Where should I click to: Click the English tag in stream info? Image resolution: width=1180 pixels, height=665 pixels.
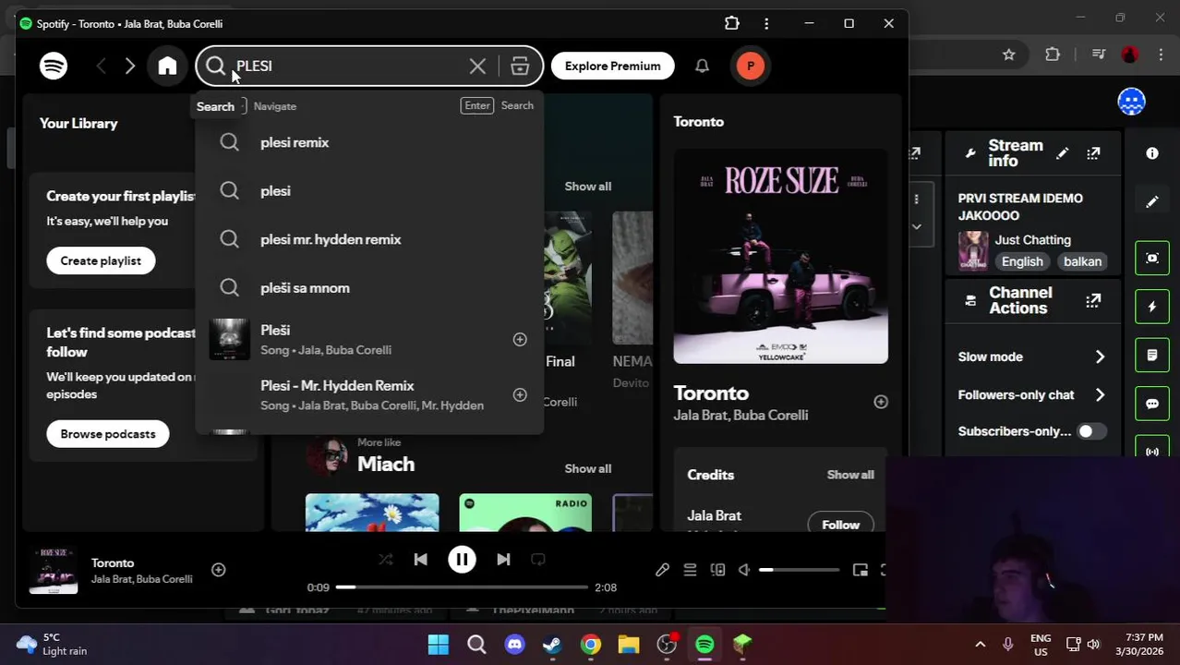click(1022, 261)
